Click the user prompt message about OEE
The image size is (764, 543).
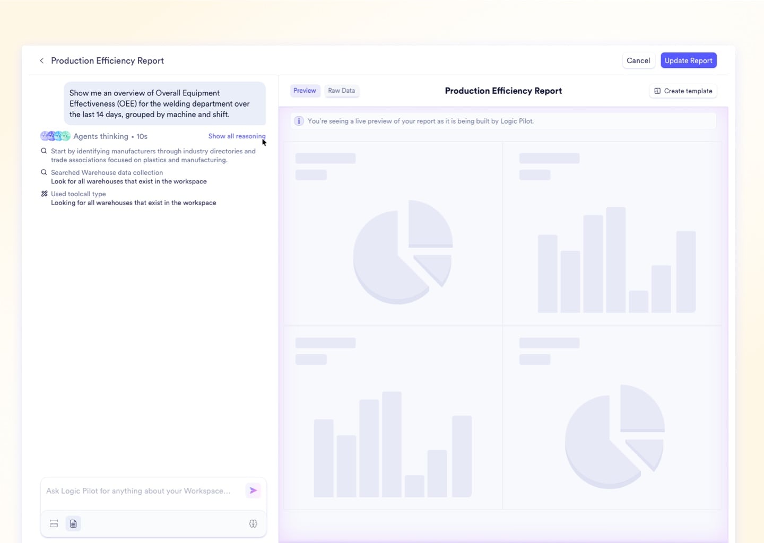[x=164, y=103]
